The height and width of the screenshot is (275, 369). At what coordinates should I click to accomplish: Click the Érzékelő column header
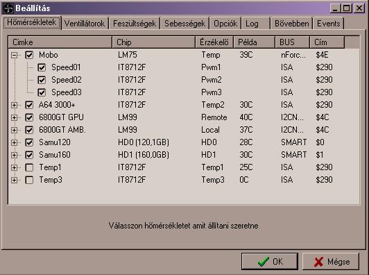pyautogui.click(x=214, y=42)
